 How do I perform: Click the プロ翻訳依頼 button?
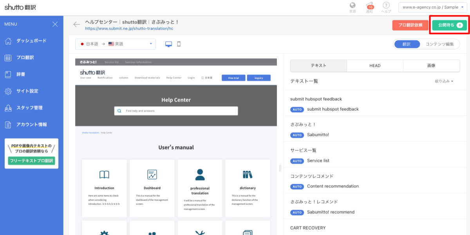410,25
